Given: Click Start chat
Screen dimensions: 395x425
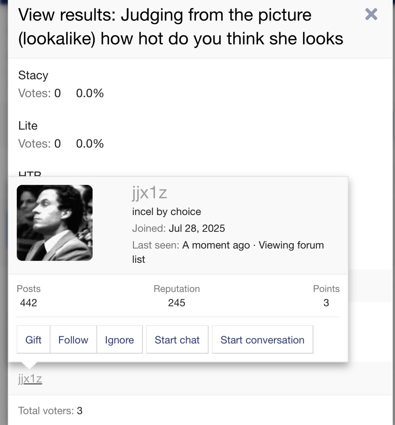Looking at the screenshot, I should [x=177, y=340].
